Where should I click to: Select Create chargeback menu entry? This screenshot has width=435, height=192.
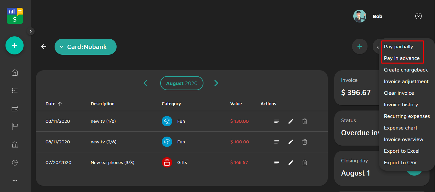click(x=406, y=70)
